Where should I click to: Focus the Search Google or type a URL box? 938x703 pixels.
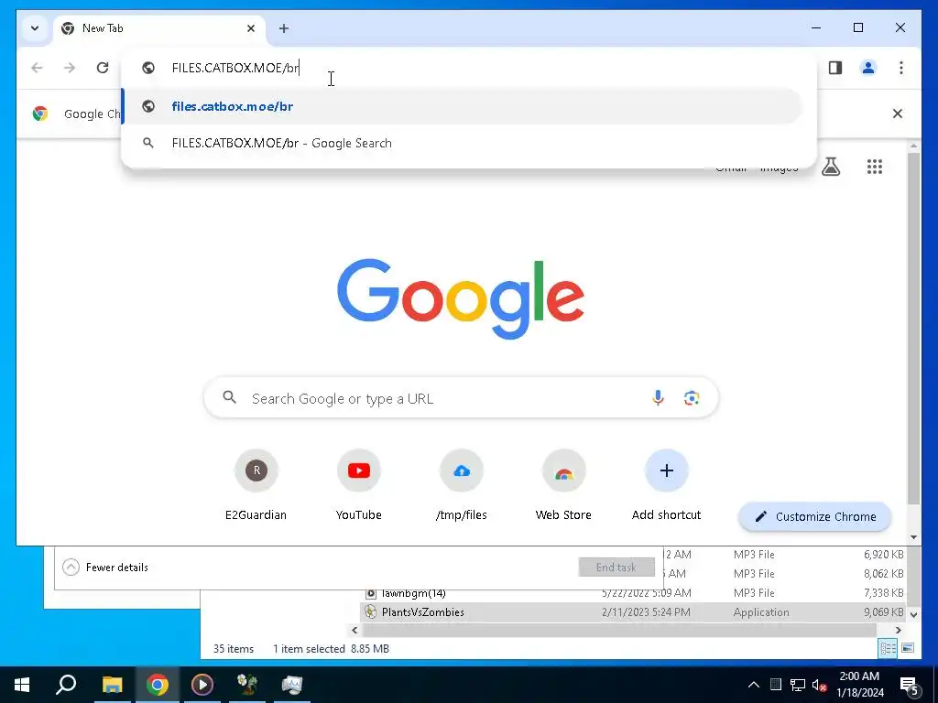(461, 398)
